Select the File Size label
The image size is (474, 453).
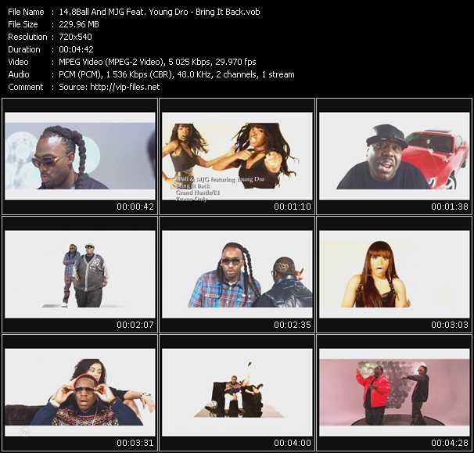(23, 24)
